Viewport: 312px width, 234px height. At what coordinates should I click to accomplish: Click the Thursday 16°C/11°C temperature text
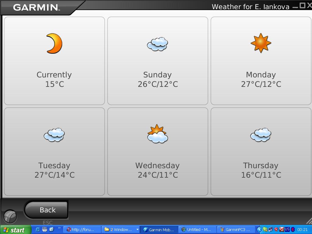(261, 175)
